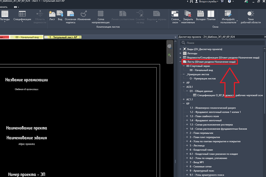The height and width of the screenshot is (177, 266).
Task: Collapse the АС0.1 sheet group
Action: (x=184, y=87)
